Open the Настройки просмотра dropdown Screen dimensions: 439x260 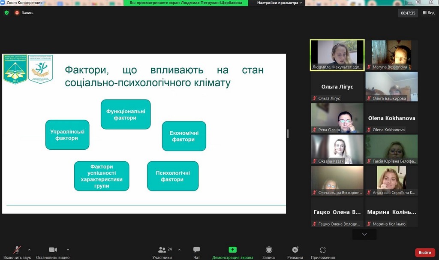[x=280, y=3]
